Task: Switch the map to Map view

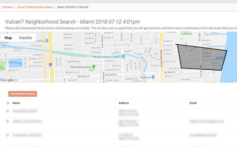Action: pos(8,38)
